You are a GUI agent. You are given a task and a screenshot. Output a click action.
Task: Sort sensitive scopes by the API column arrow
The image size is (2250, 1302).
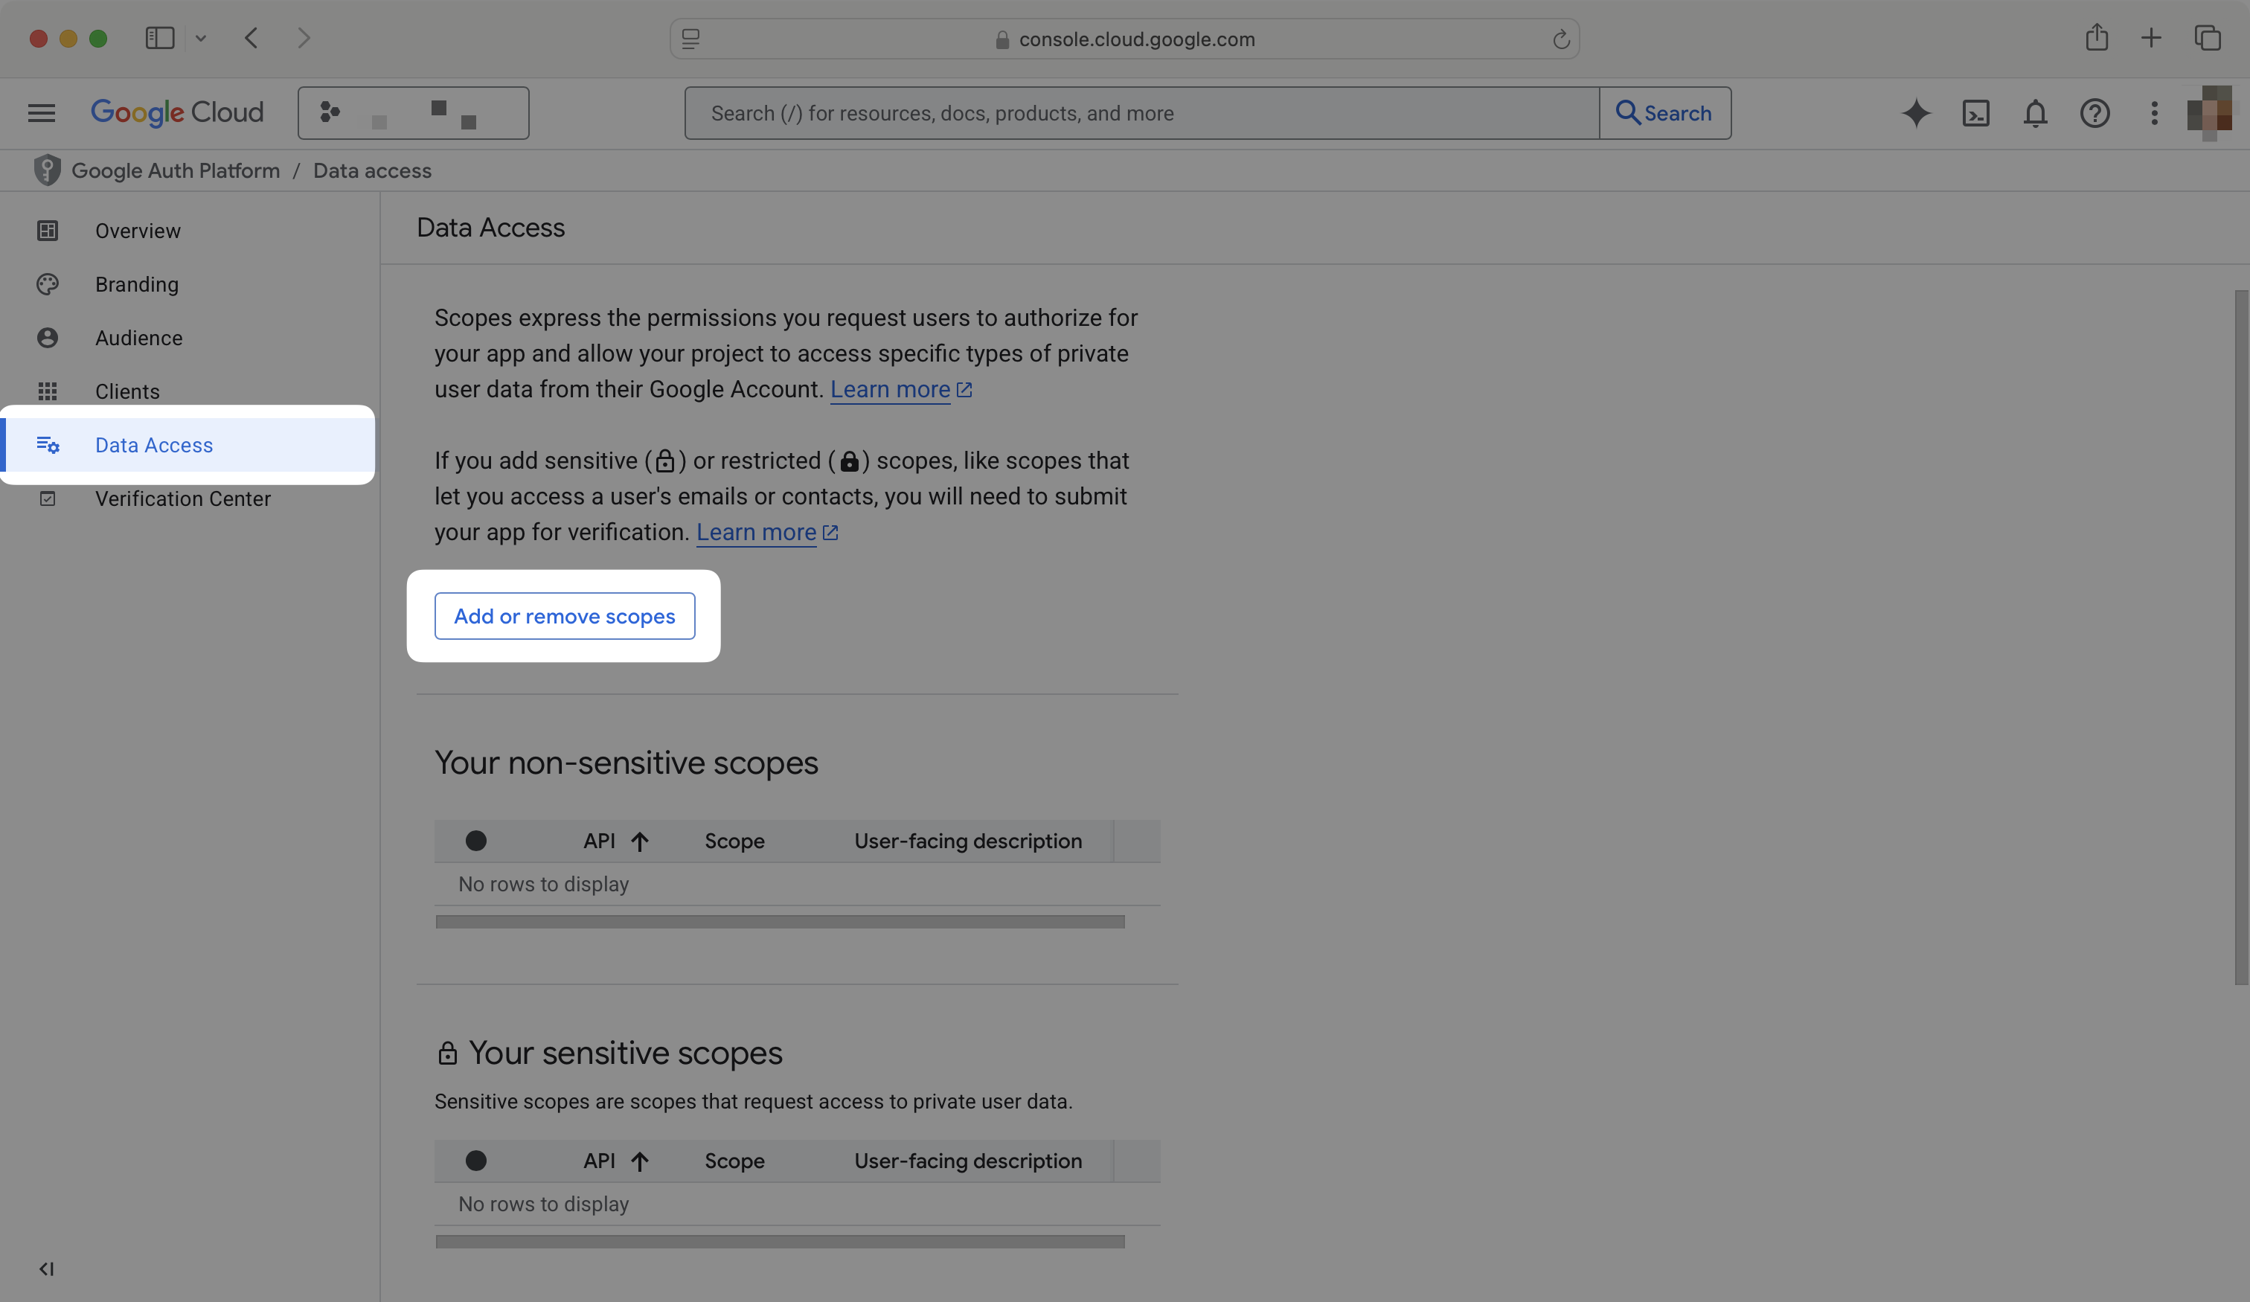pyautogui.click(x=639, y=1161)
